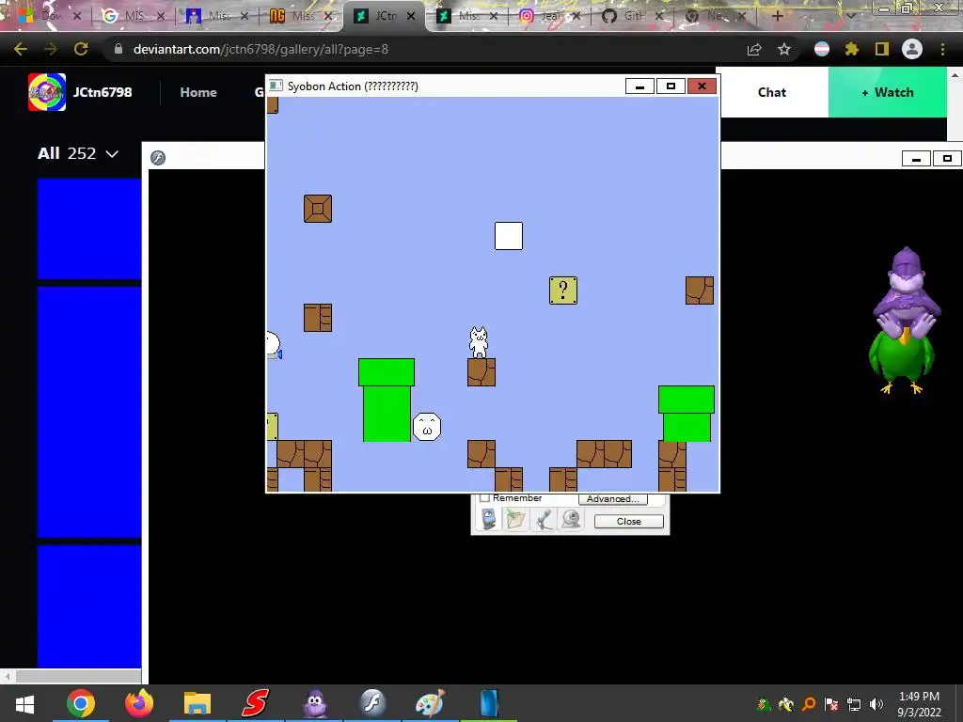Open the red S application in taskbar
The image size is (963, 722).
point(255,703)
